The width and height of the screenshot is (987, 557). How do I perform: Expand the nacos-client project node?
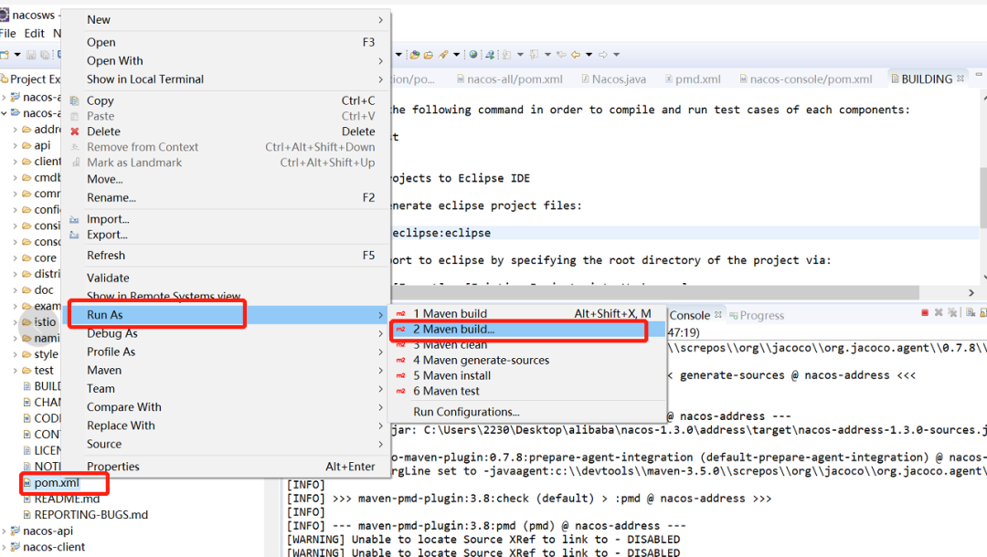4,547
